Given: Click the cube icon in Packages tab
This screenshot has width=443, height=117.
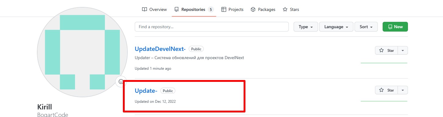Looking at the screenshot, I should tap(253, 9).
